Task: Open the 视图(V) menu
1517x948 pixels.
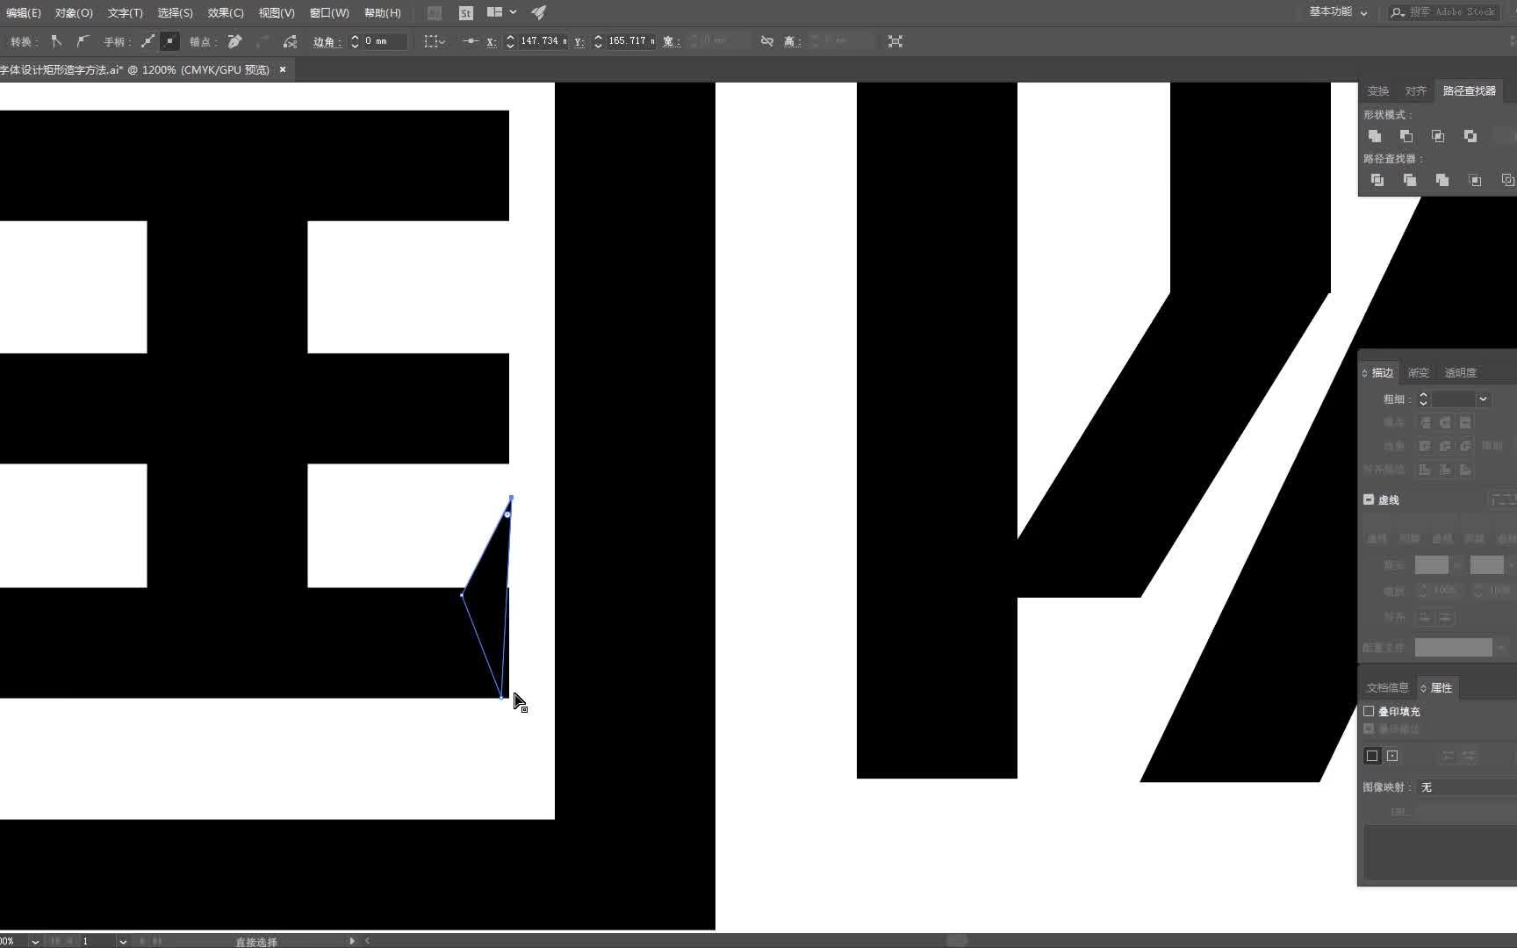Action: pyautogui.click(x=277, y=12)
